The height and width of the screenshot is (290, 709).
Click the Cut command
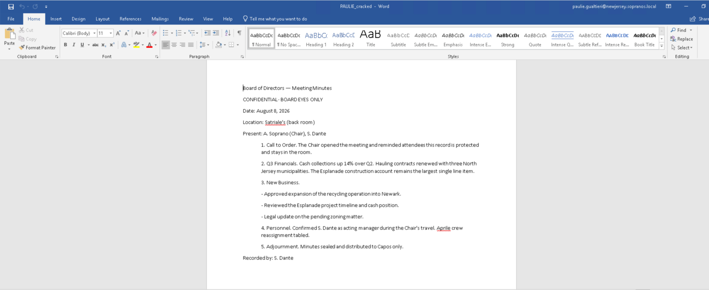26,30
